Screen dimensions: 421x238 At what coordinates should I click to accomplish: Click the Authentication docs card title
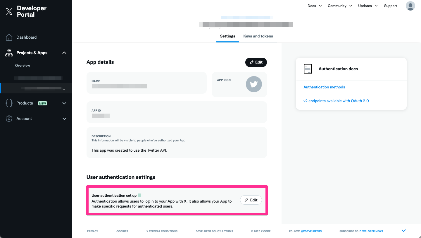click(338, 69)
